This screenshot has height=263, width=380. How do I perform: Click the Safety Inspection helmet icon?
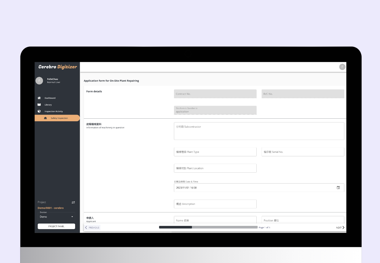[x=45, y=118]
